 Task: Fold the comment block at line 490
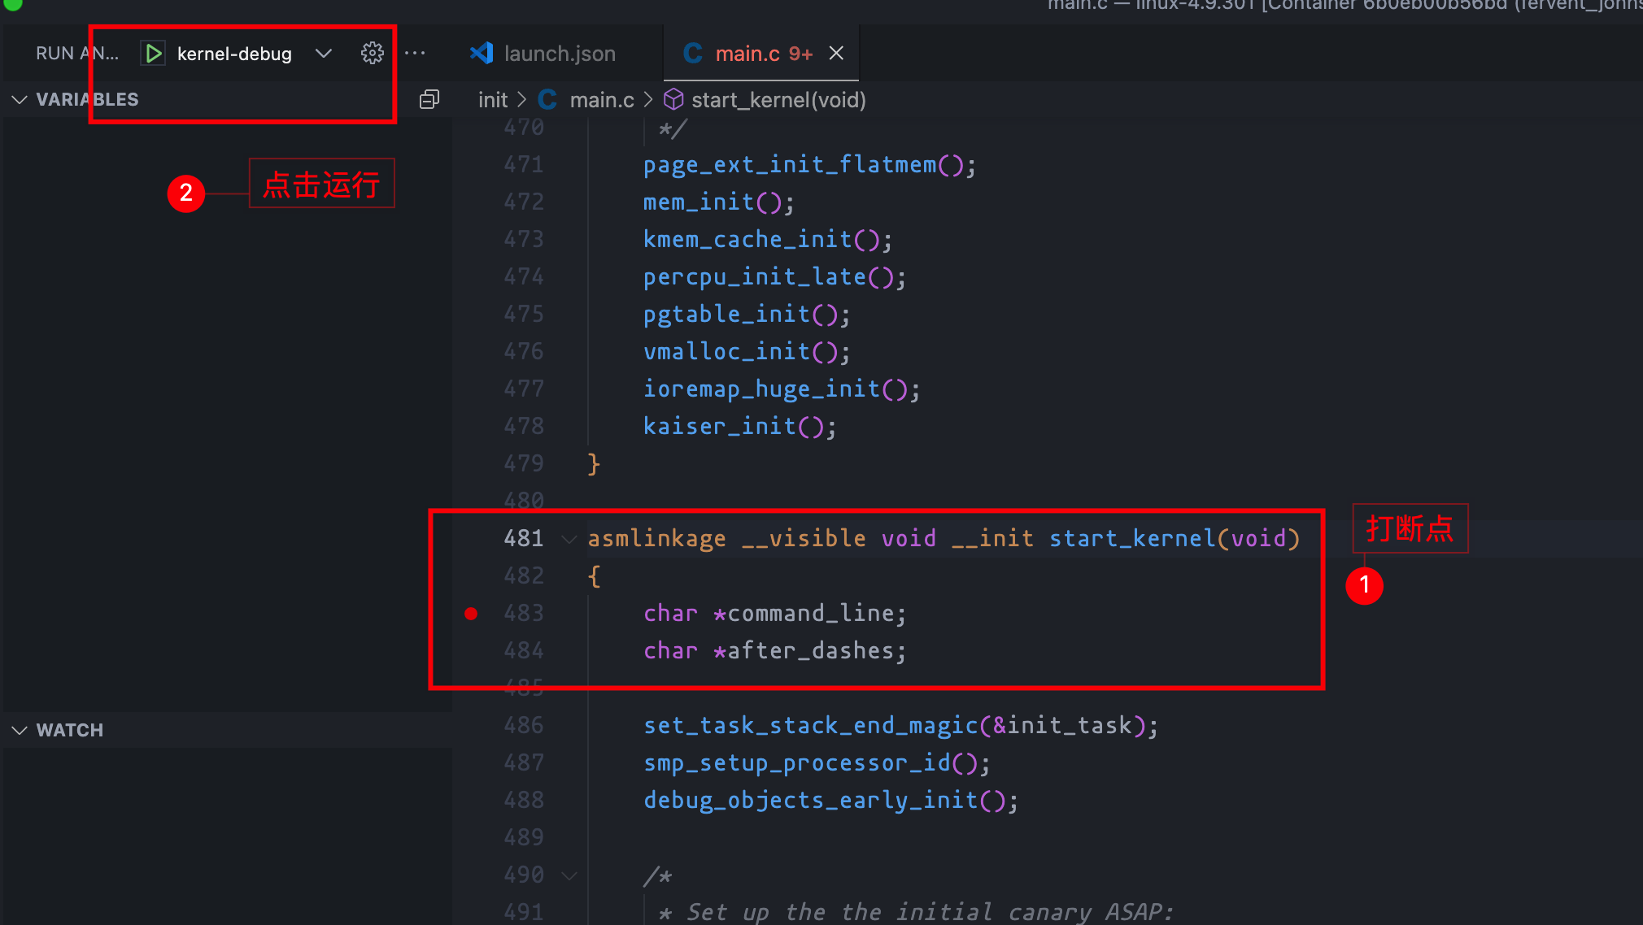[569, 875]
